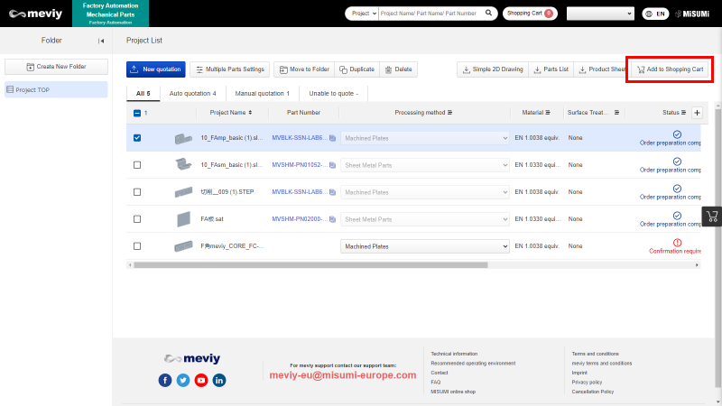Viewport: 722px width, 406px height.
Task: Click Parts List download button
Action: [x=551, y=69]
